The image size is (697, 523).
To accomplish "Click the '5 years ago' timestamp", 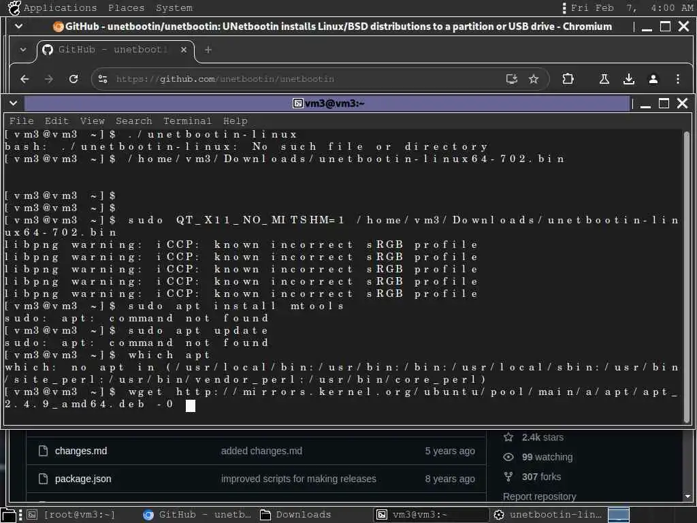I will tap(450, 451).
